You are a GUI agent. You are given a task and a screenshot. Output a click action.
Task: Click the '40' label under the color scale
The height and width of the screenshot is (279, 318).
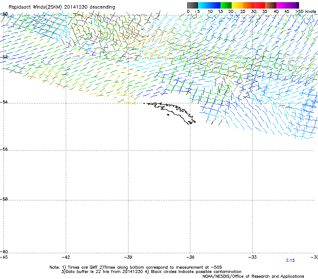[x=276, y=12]
